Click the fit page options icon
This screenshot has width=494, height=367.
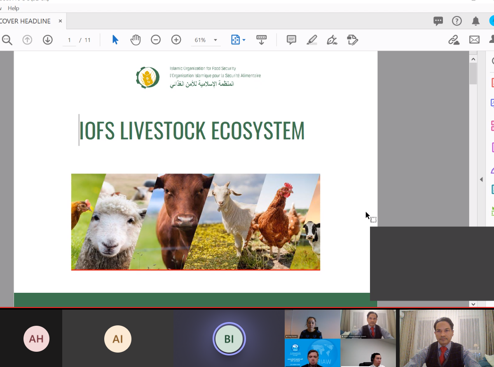click(x=235, y=40)
